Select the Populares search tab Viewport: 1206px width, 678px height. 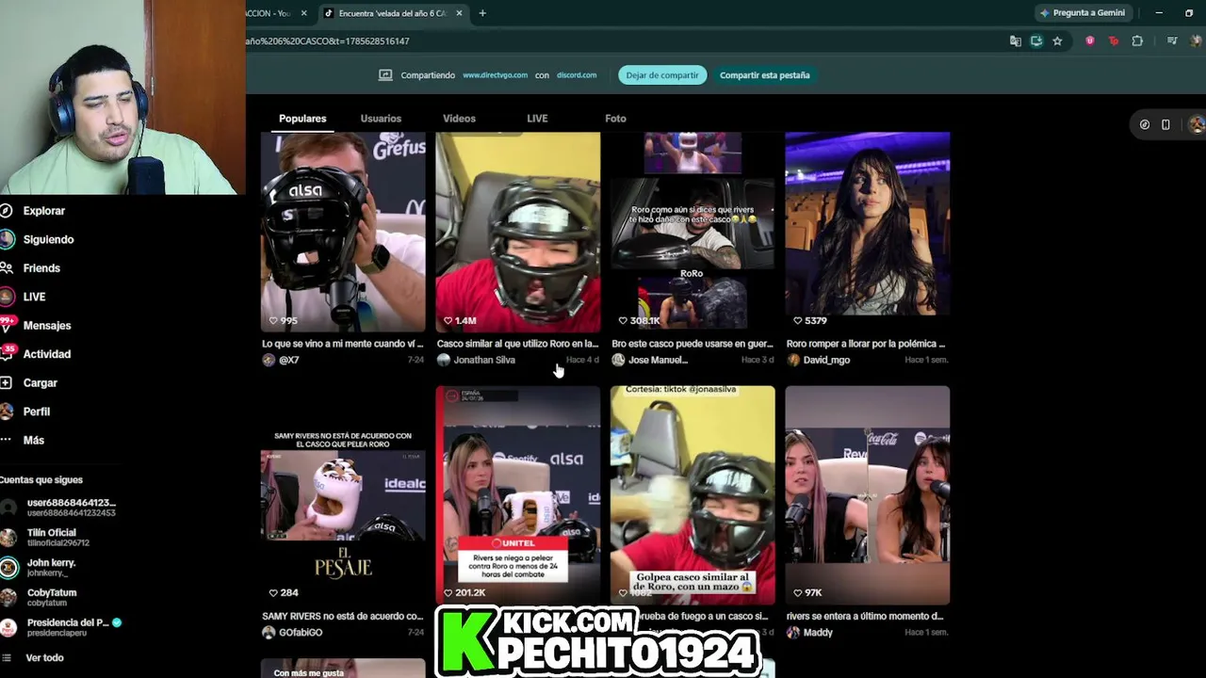[x=302, y=119]
